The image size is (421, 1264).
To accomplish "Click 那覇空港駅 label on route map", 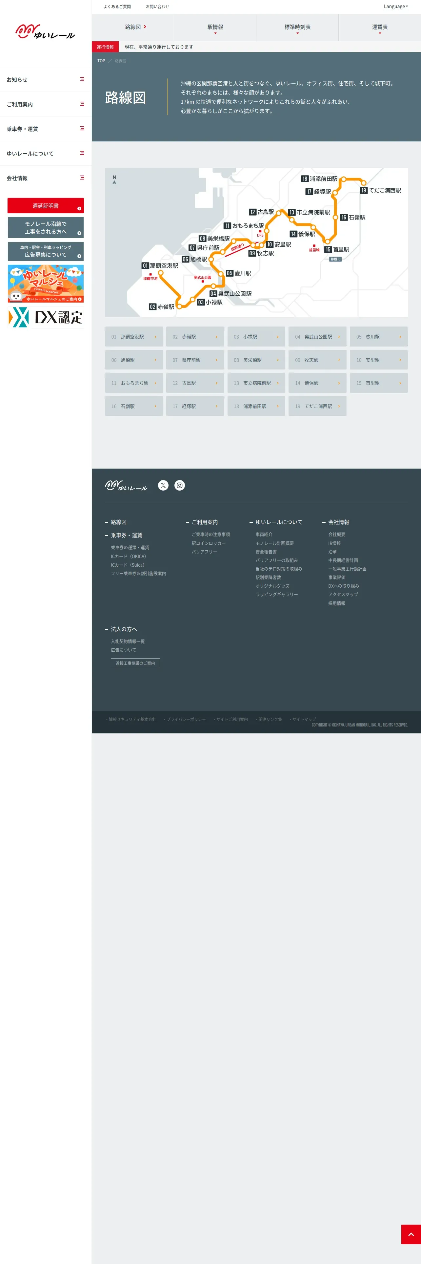I will [160, 265].
